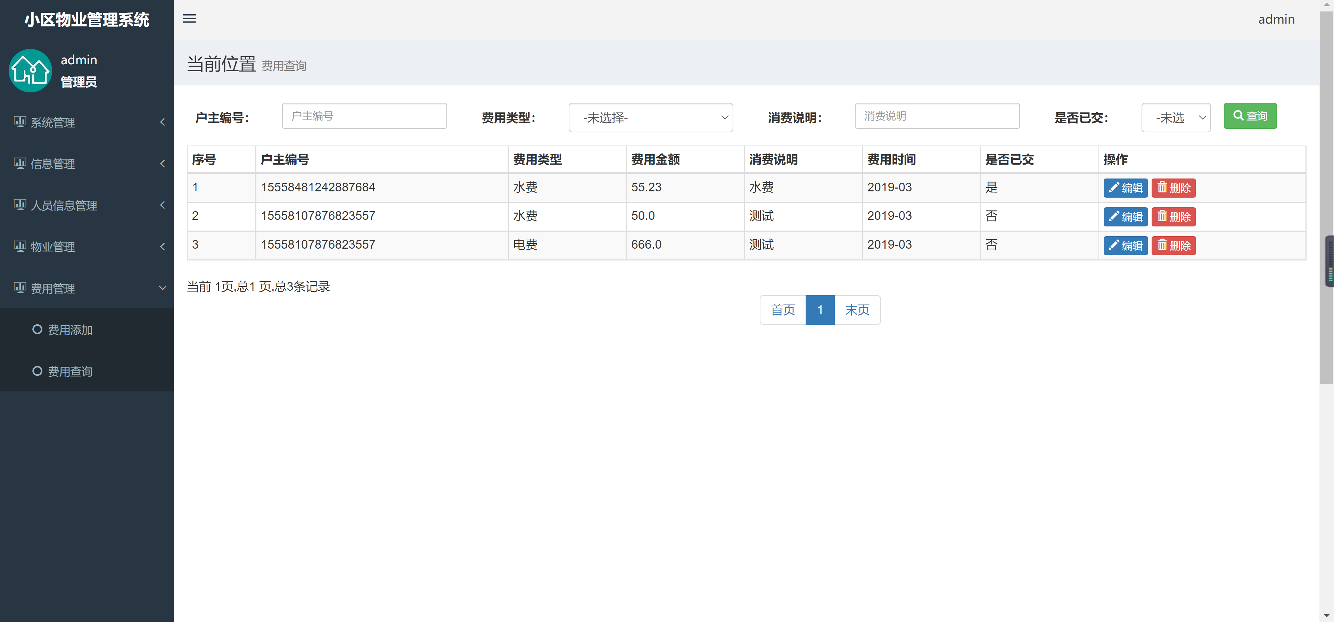Select the 费用查询 circle item
The width and height of the screenshot is (1334, 622).
[x=37, y=371]
